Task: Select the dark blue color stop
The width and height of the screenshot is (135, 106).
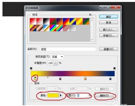Action: tap(110, 78)
